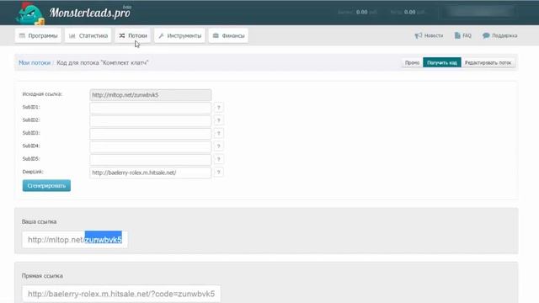This screenshot has height=303, width=539.
Task: Click help icon next to SubID1
Action: (218, 108)
